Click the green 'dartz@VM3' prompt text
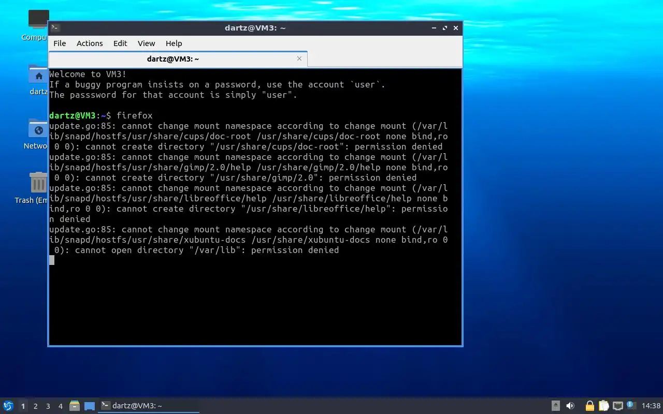663x414 pixels. [73, 115]
